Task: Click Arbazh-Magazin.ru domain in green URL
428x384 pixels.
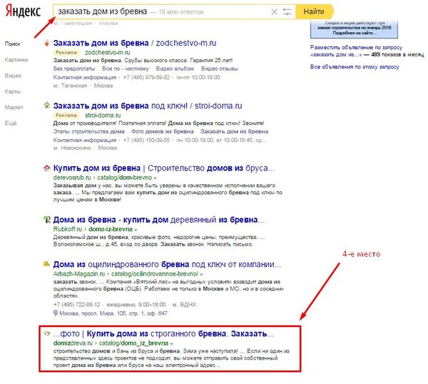Action: point(79,273)
